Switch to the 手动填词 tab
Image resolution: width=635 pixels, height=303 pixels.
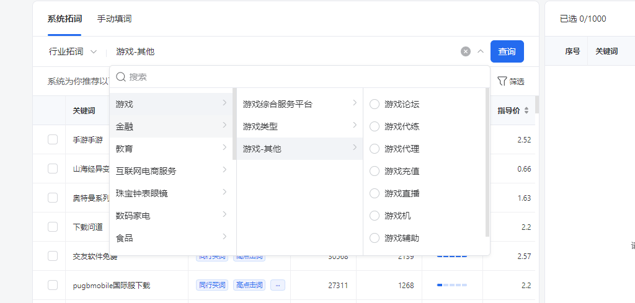pyautogui.click(x=114, y=19)
